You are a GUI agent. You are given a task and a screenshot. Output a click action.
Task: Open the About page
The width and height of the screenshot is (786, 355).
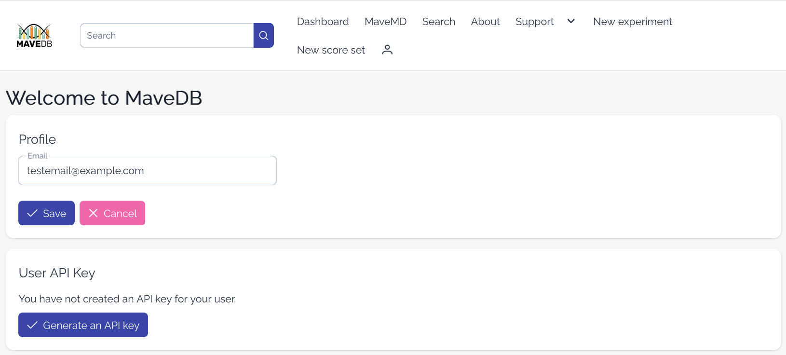click(485, 22)
